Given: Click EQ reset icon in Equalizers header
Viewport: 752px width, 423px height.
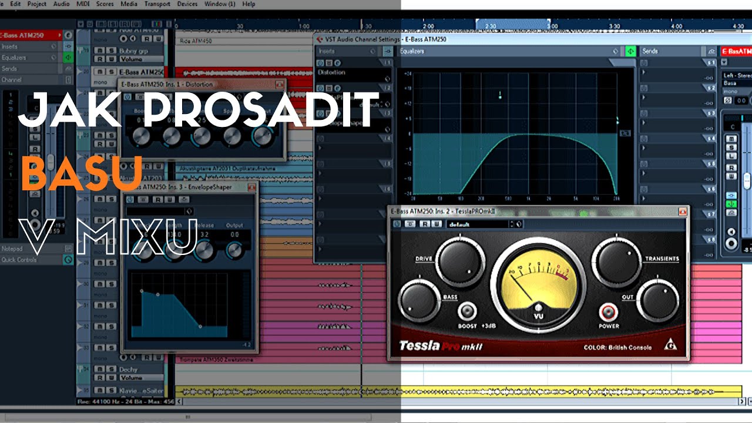Looking at the screenshot, I should click(616, 51).
